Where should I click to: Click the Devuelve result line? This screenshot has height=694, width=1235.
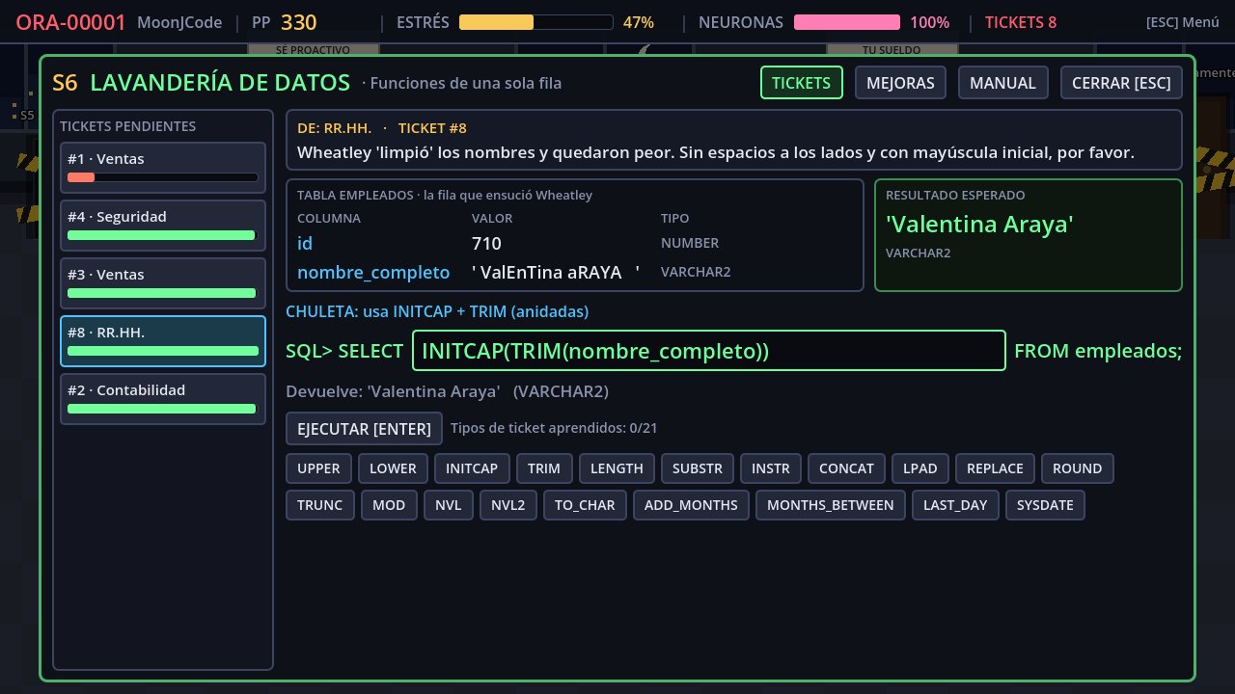(448, 391)
